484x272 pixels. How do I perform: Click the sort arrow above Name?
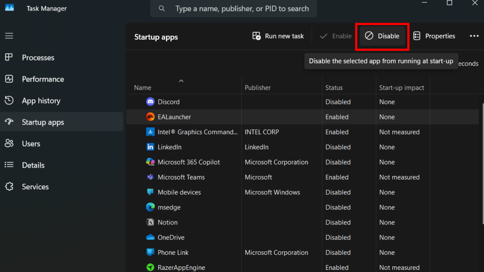click(181, 81)
